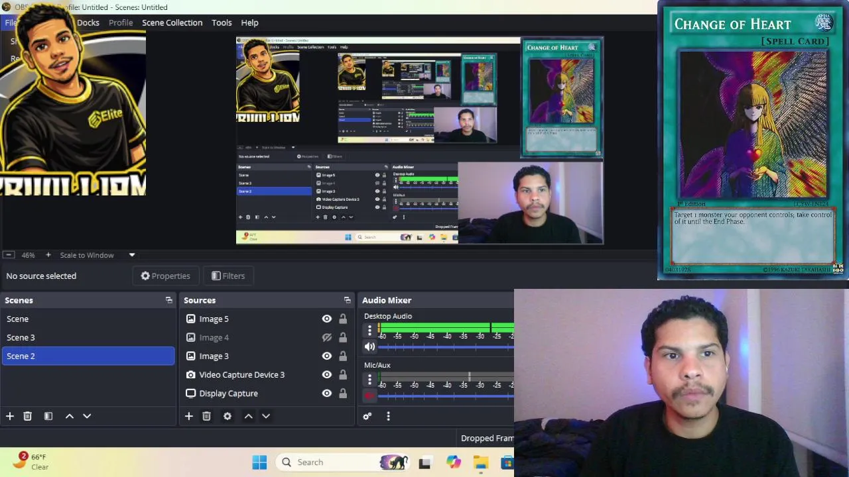
Task: Mute Desktop Audio with the speaker icon
Action: click(369, 346)
